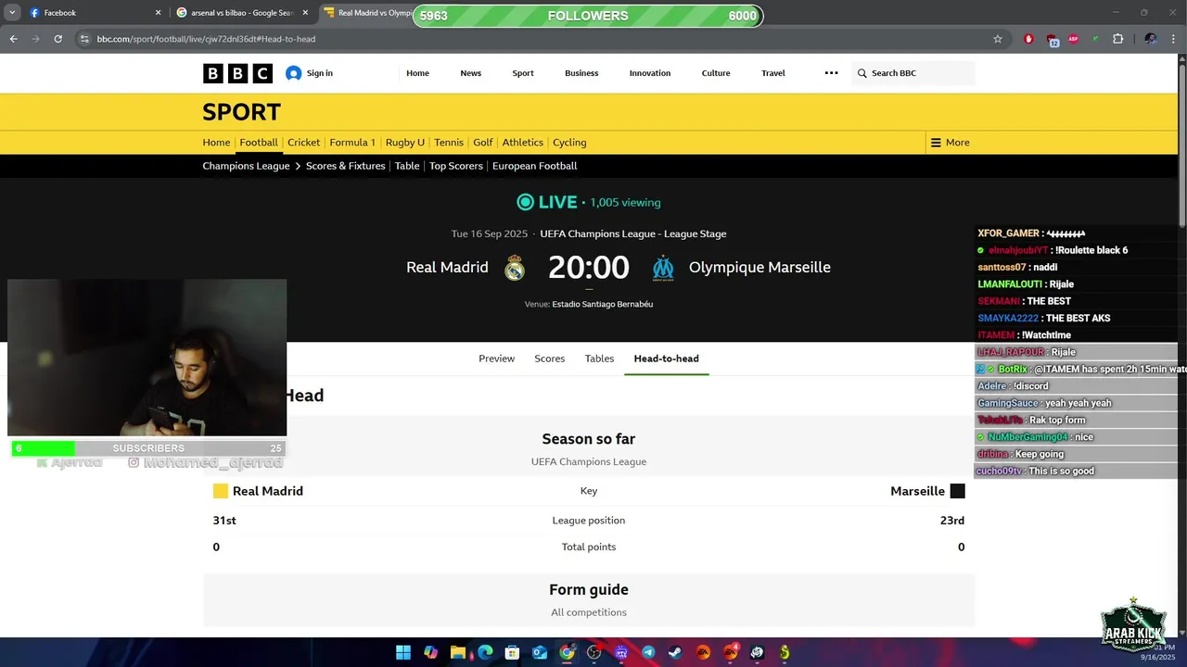This screenshot has height=667, width=1187.
Task: Click the yellow Real Madrid key swatch
Action: pos(220,491)
